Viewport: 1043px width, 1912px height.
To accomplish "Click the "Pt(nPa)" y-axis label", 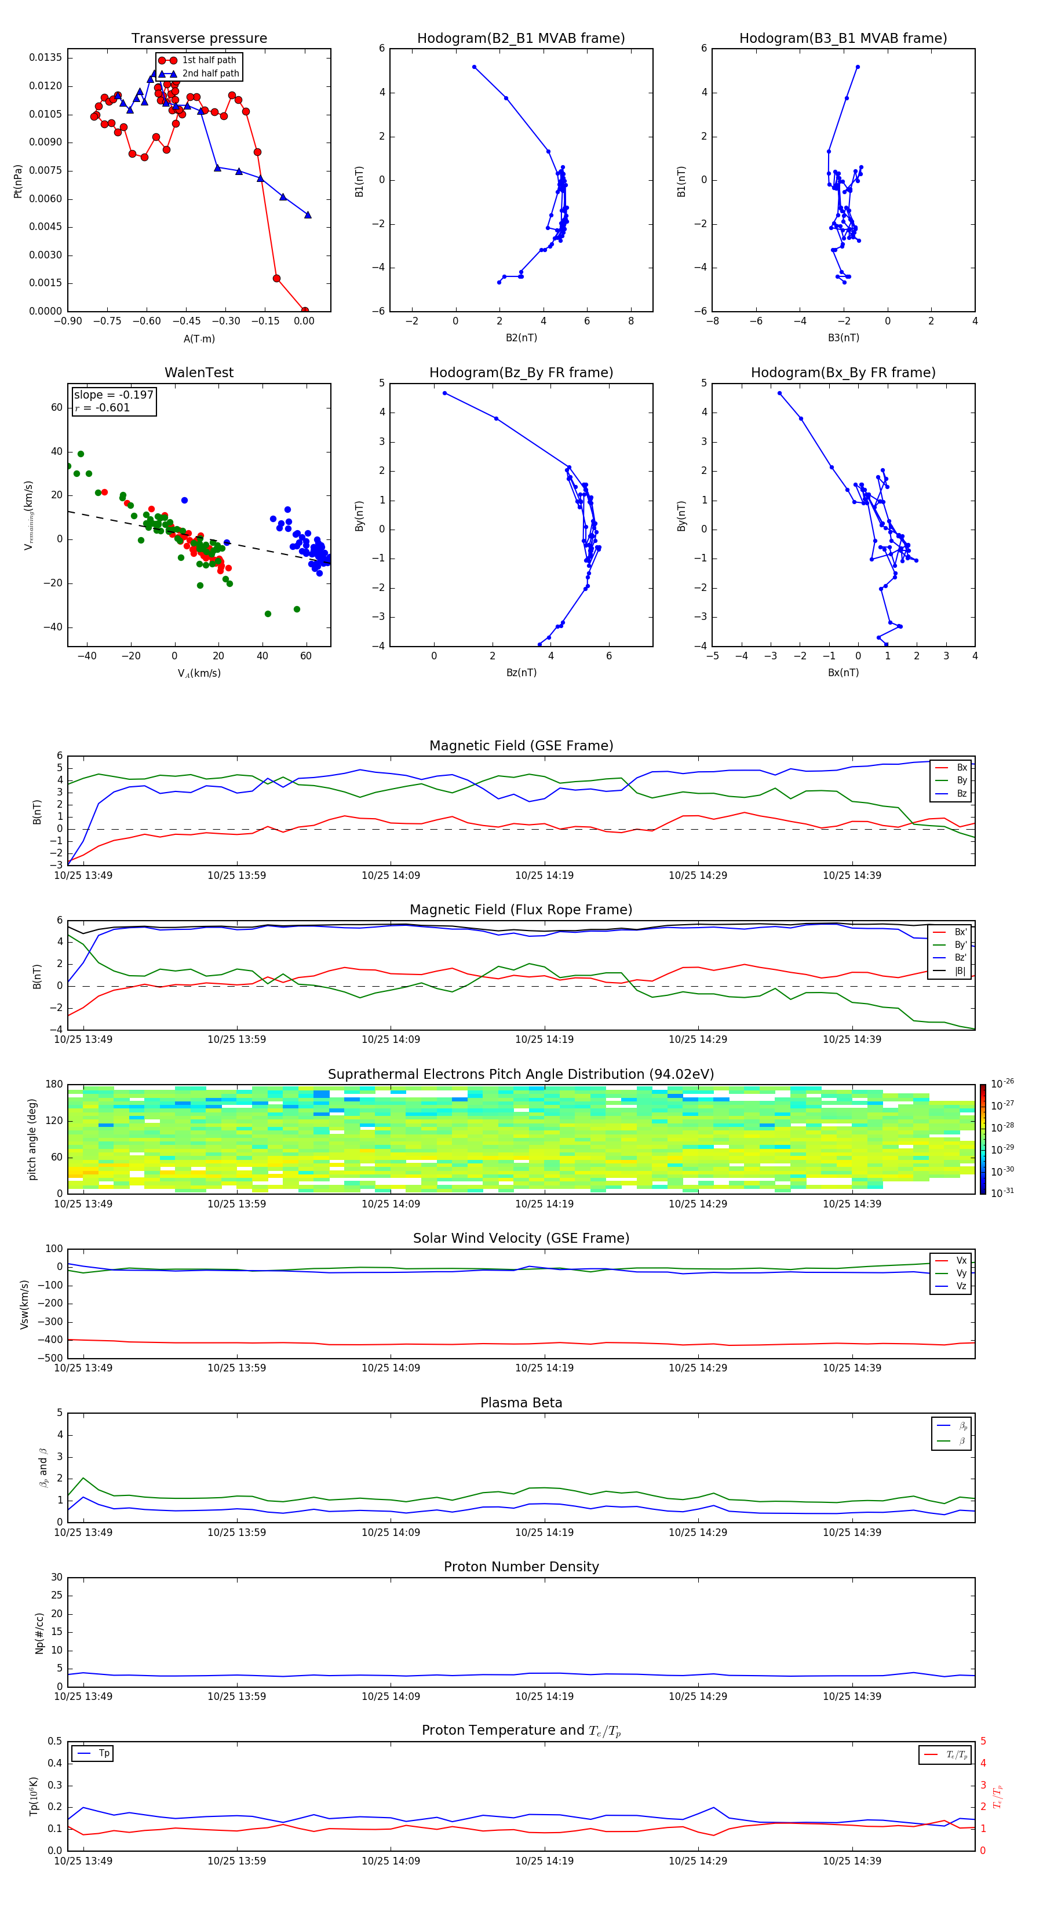I will [x=18, y=181].
